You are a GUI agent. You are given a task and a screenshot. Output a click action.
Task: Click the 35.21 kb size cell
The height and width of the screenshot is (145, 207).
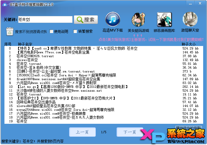pos(190,98)
